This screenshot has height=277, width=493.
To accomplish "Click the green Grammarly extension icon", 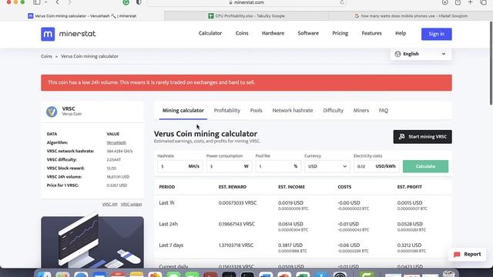I will click(x=126, y=2).
